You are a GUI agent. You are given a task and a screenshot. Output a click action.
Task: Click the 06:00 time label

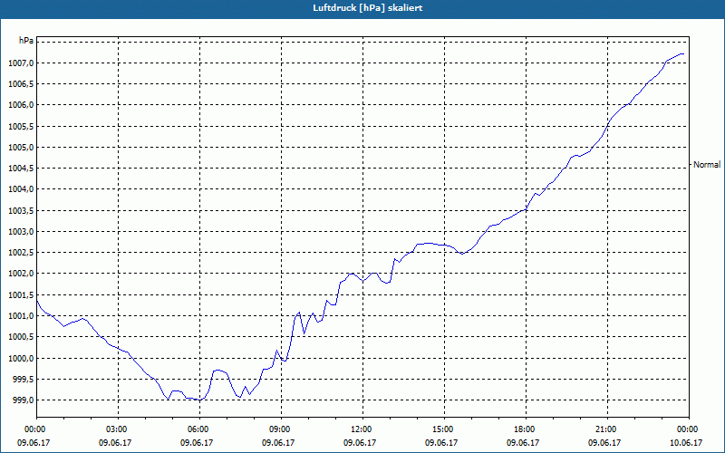pos(199,429)
